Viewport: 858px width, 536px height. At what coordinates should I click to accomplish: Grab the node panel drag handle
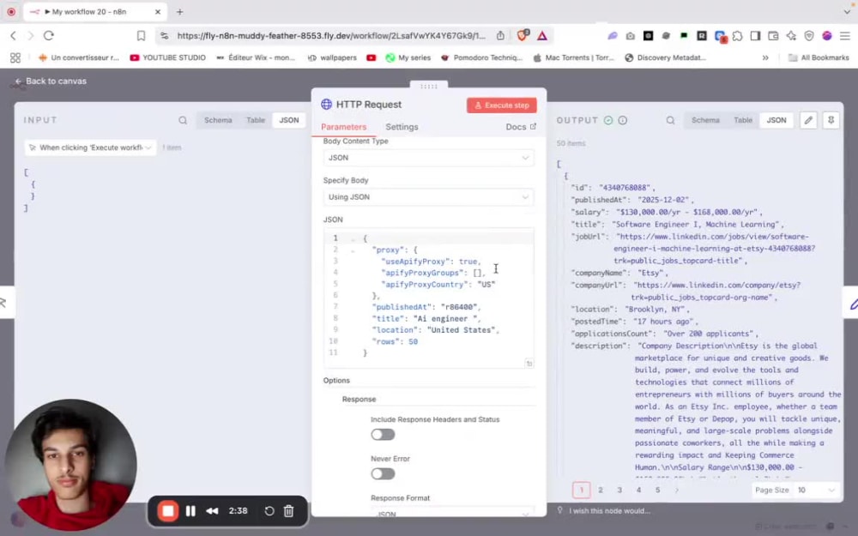(x=428, y=86)
